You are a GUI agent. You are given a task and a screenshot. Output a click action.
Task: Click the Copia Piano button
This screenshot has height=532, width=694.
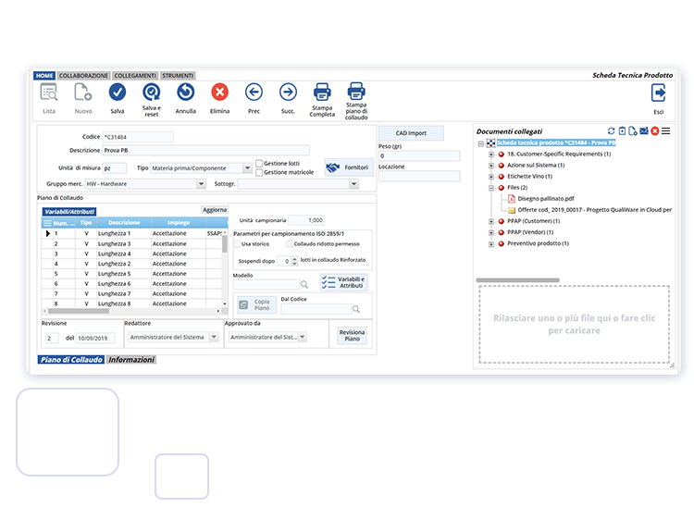tap(256, 305)
